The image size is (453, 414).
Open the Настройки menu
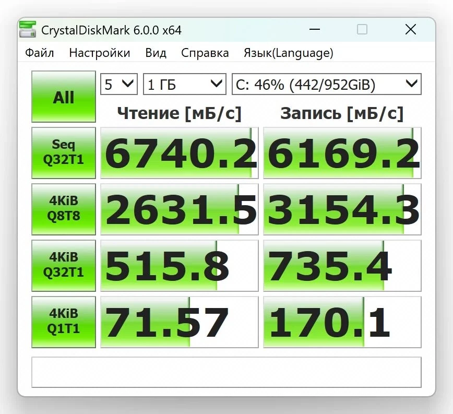click(100, 53)
